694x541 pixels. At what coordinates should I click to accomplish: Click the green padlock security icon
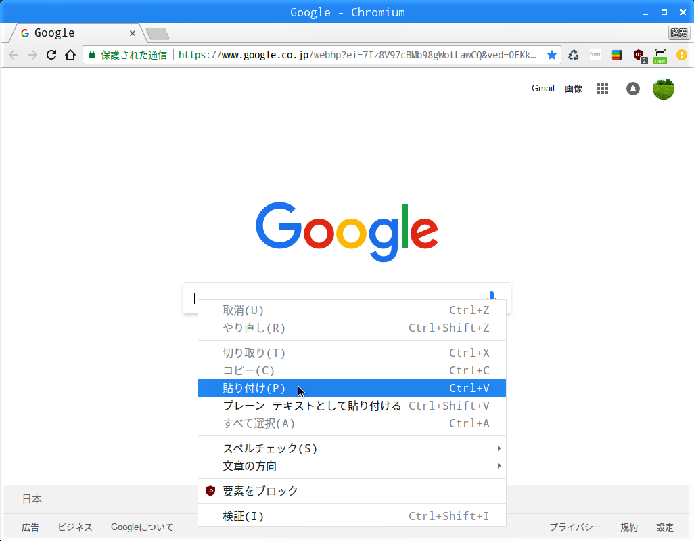[92, 55]
